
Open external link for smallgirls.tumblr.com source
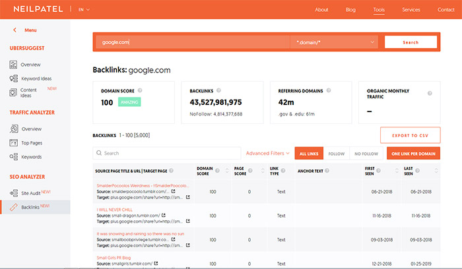(x=156, y=264)
